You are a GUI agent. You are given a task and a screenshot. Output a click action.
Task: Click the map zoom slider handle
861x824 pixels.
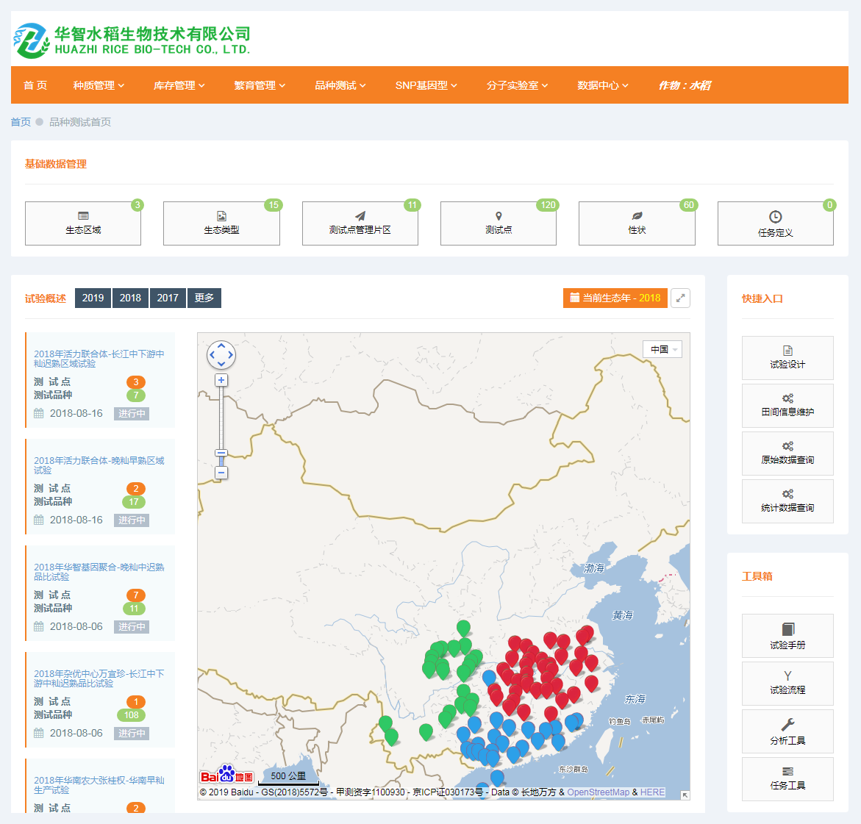click(x=221, y=454)
